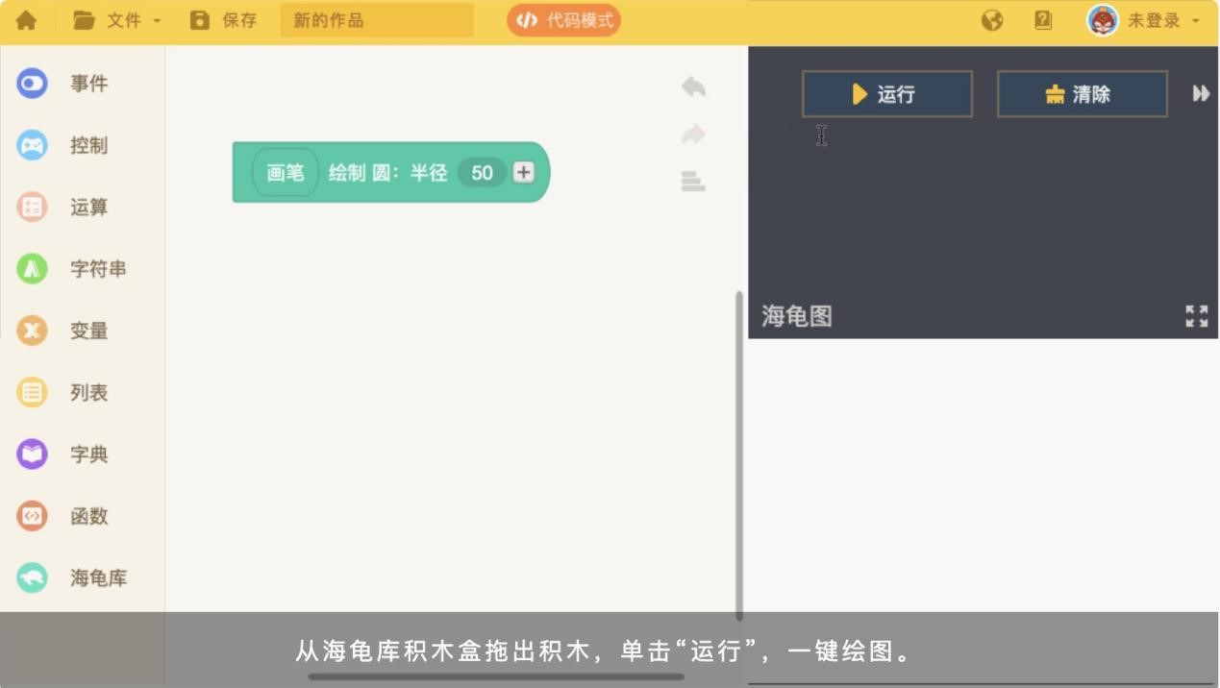Click the 清除 (Clear) button

(x=1081, y=93)
